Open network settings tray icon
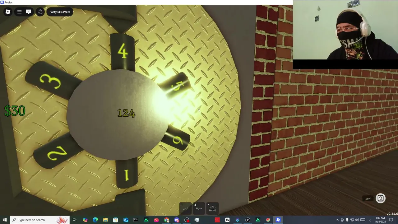The width and height of the screenshot is (398, 224). 352,220
